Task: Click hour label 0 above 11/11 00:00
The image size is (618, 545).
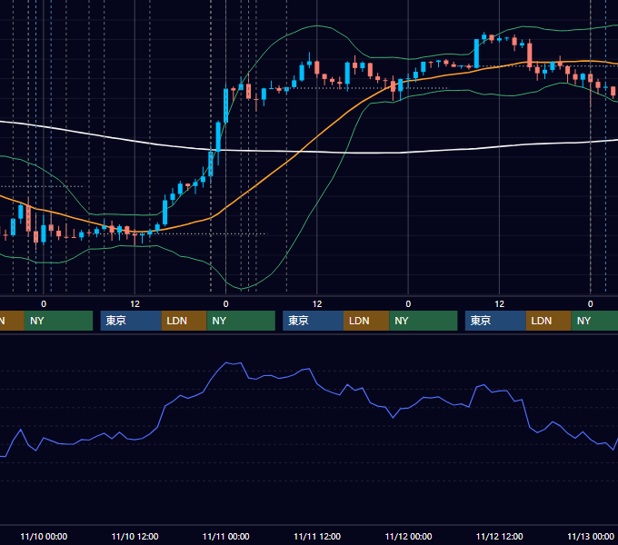Action: pyautogui.click(x=225, y=304)
